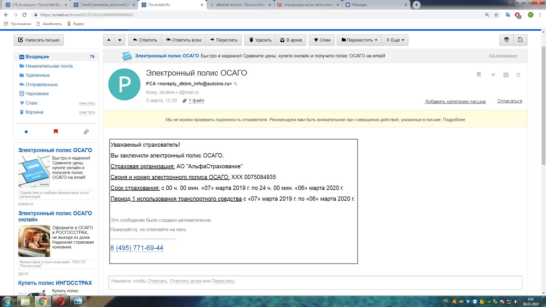This screenshot has height=307, width=546.
Task: Mark message as Спам in toolbar
Action: (322, 40)
